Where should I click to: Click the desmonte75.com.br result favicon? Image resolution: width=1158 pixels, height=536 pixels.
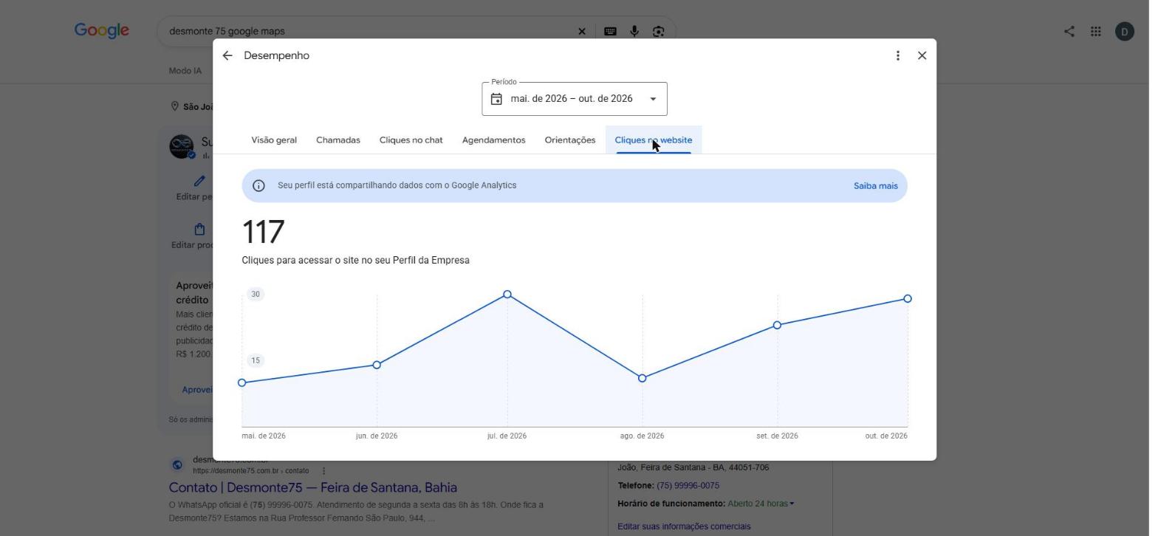click(177, 465)
